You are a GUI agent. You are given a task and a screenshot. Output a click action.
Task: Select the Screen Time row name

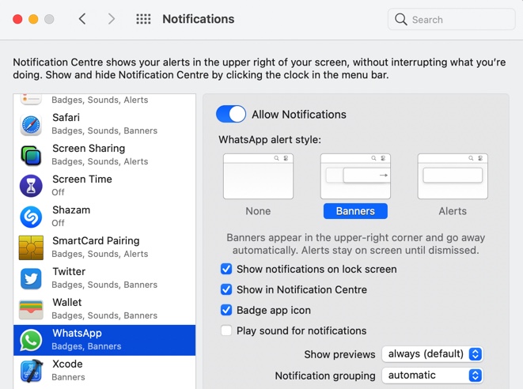pos(82,179)
